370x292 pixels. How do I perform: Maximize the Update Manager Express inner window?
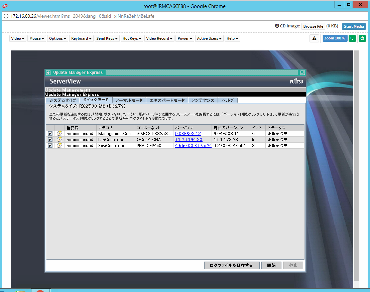[302, 72]
